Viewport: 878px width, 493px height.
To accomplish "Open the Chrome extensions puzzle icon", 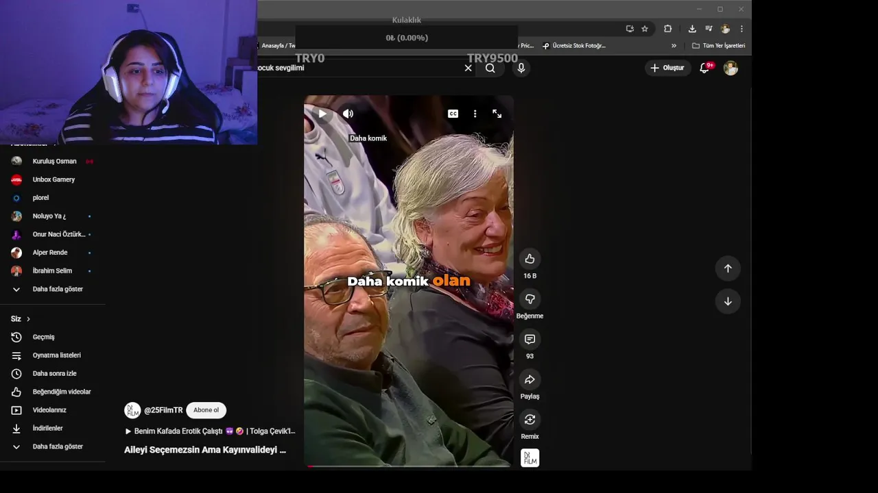I will 667,29.
